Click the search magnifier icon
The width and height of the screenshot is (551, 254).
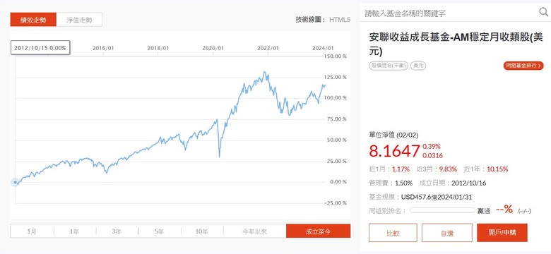point(543,13)
